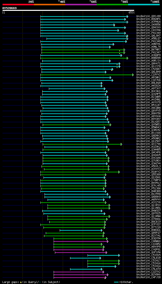Open the UniRef100_Q9SJ89 hit label
This screenshot has height=284, width=162.
coord(148,16)
